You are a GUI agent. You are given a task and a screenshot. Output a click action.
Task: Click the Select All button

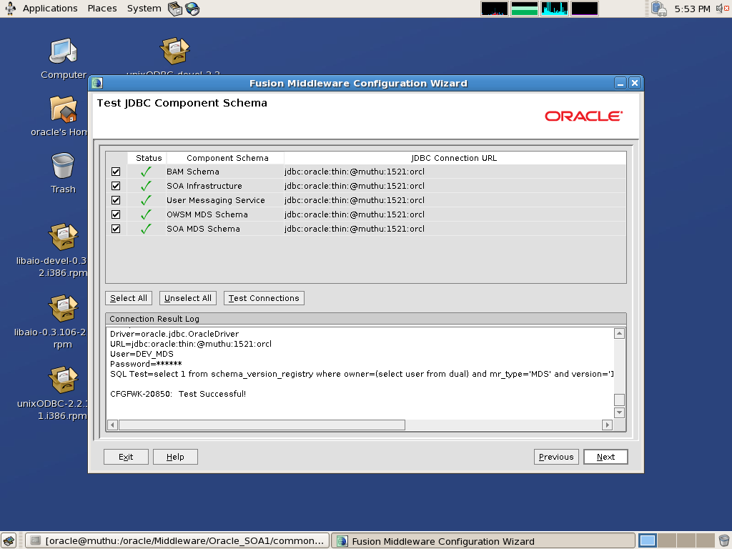(x=129, y=298)
